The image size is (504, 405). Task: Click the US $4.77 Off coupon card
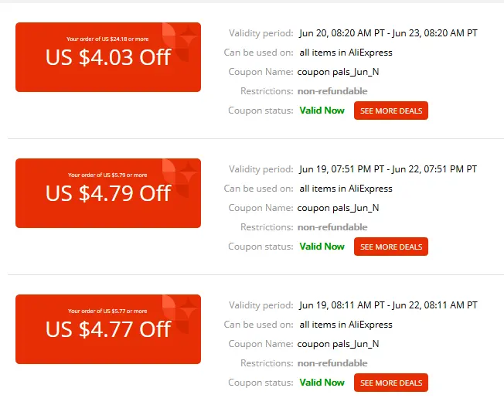click(x=108, y=329)
